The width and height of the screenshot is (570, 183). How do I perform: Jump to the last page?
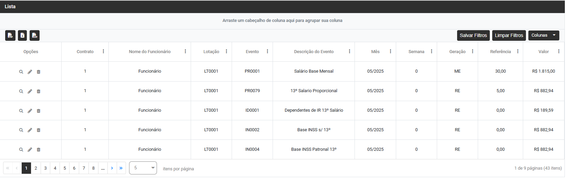pyautogui.click(x=121, y=168)
